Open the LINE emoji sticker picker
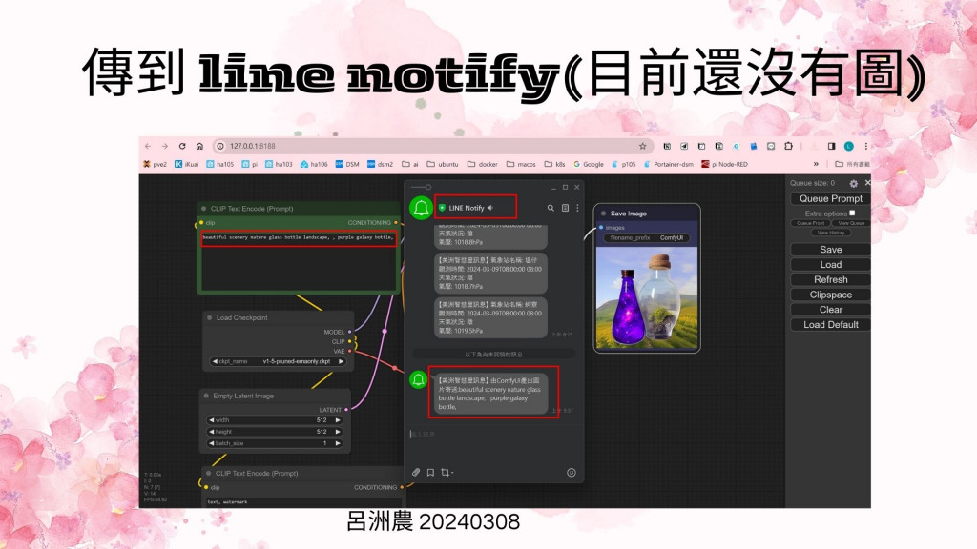This screenshot has width=977, height=549. coord(572,473)
